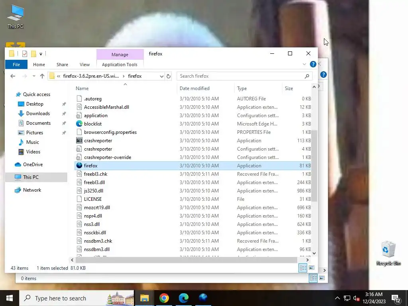Viewport: 408px width, 306px height.
Task: Select freebl3.chk file
Action: click(192, 174)
